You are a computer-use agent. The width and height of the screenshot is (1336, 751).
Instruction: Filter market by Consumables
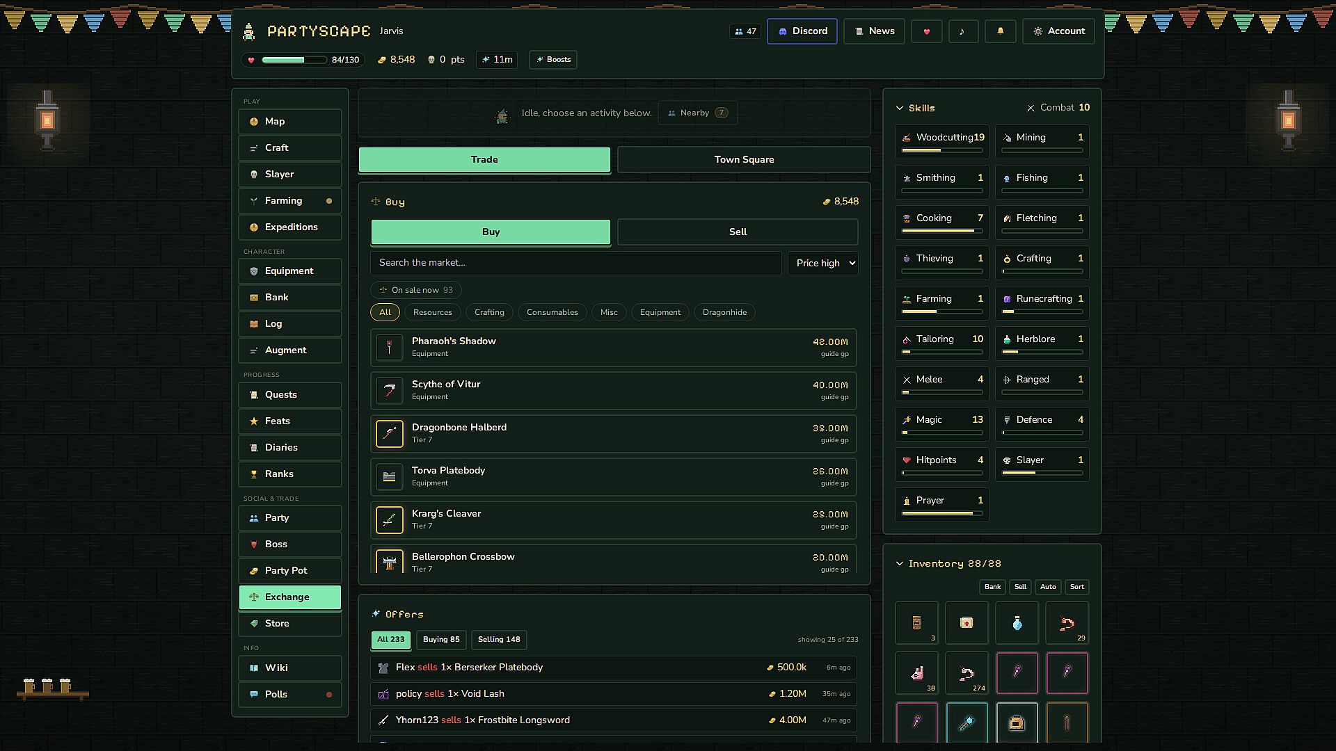[x=552, y=312]
